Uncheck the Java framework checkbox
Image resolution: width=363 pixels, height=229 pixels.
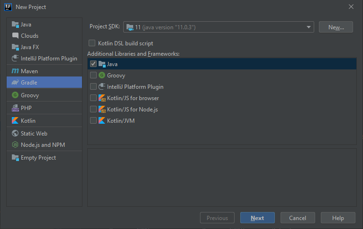click(93, 64)
